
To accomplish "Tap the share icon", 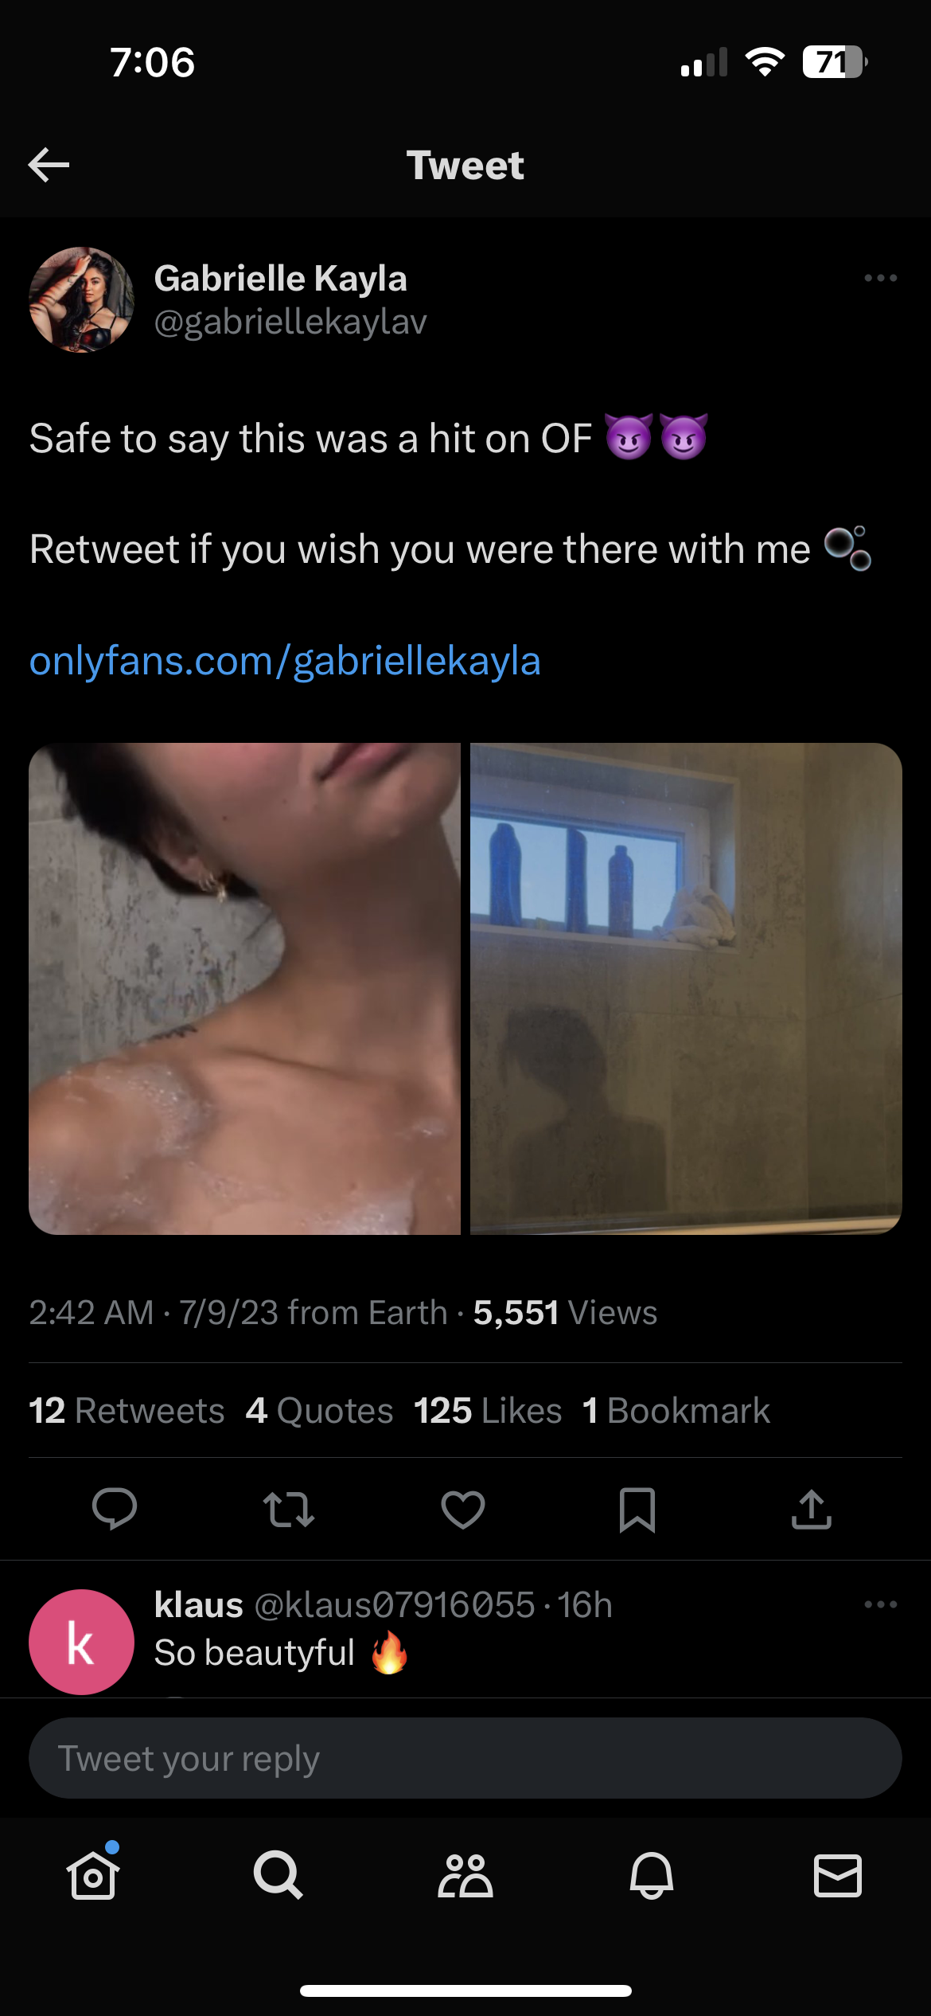I will pyautogui.click(x=811, y=1509).
